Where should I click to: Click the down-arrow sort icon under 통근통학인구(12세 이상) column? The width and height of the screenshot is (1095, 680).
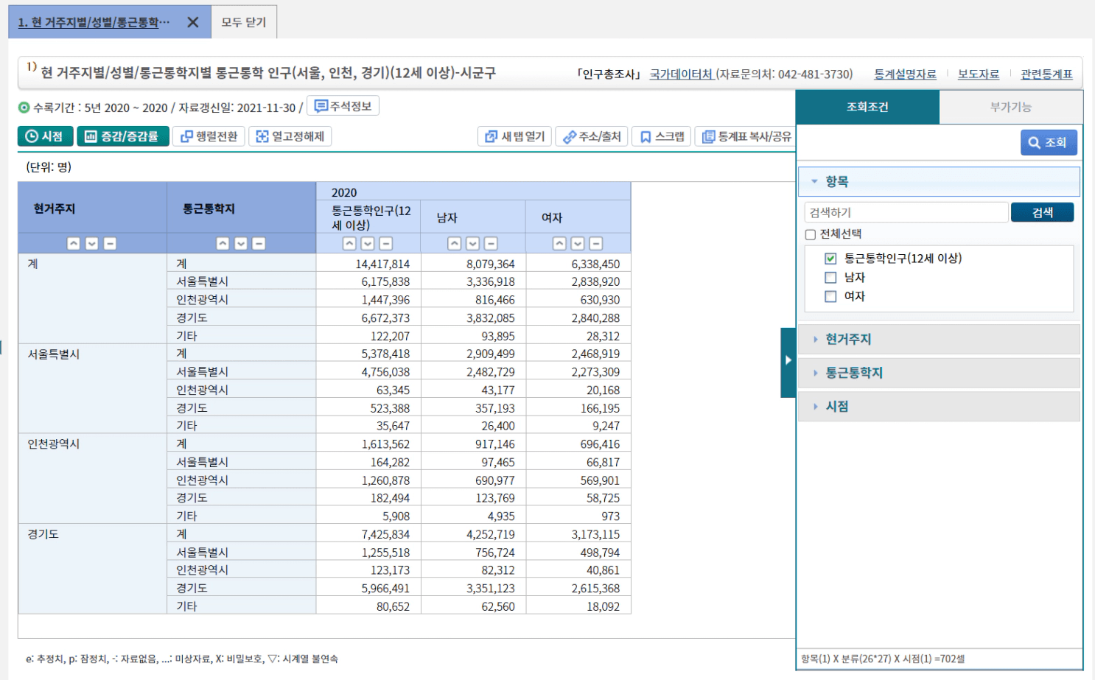tap(368, 243)
